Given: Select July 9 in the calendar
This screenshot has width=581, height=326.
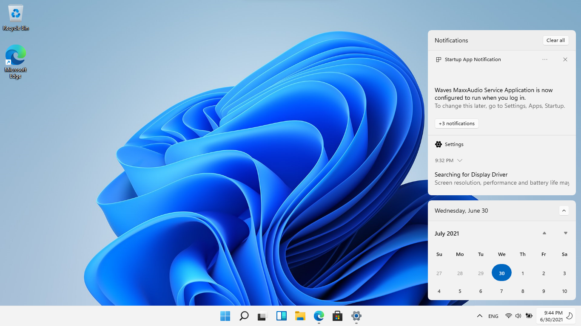Looking at the screenshot, I should [x=544, y=291].
